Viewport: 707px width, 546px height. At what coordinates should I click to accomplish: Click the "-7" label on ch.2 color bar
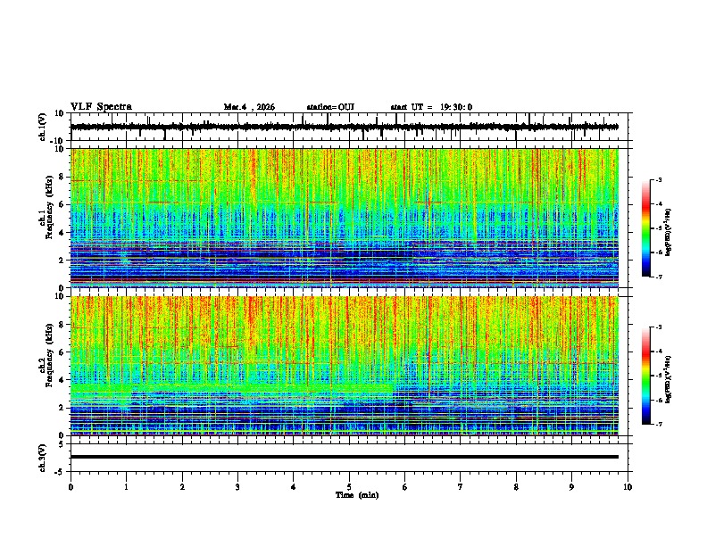tap(658, 424)
